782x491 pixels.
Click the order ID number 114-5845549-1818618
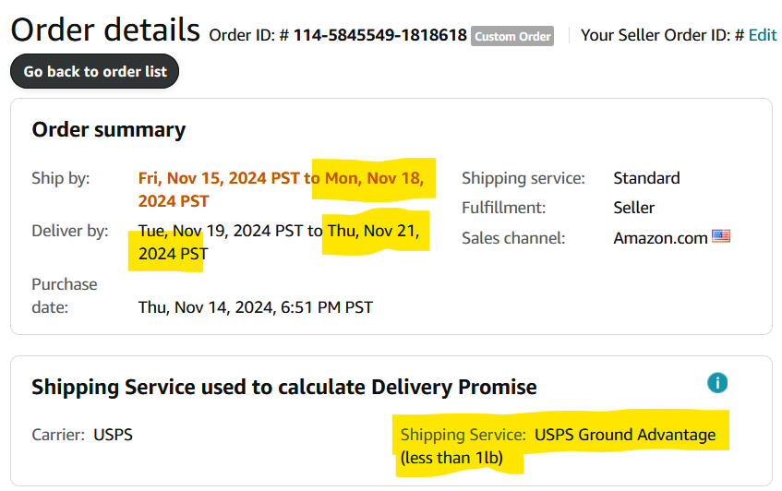tap(380, 35)
